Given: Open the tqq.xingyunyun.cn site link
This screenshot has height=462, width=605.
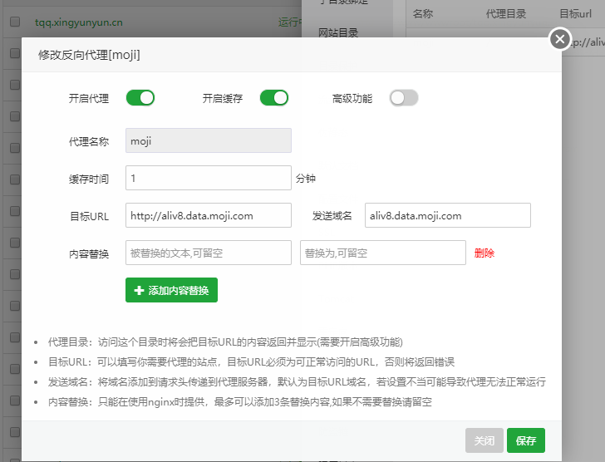Looking at the screenshot, I should 79,22.
